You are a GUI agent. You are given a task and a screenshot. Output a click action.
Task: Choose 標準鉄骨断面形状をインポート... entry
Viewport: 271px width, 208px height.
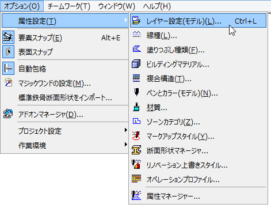(x=65, y=97)
